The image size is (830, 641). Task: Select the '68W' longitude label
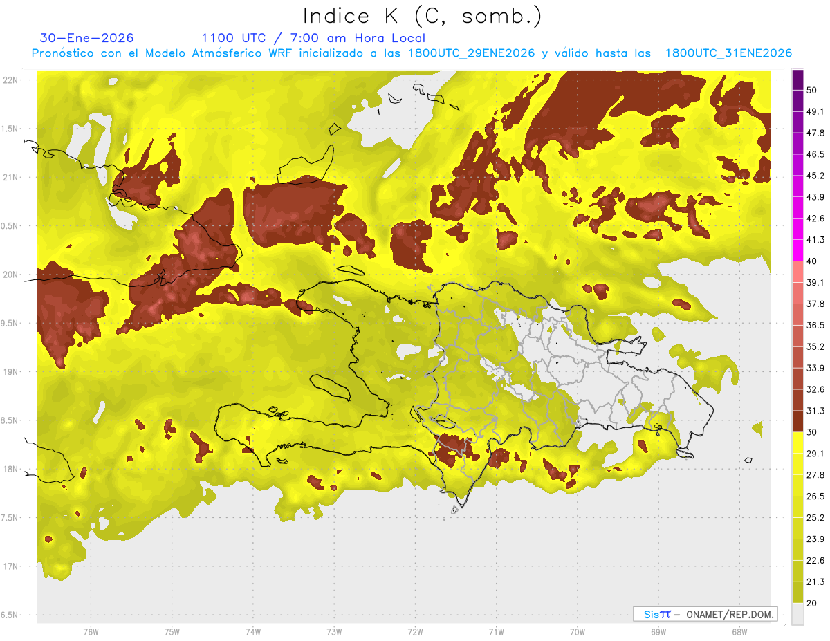click(739, 633)
